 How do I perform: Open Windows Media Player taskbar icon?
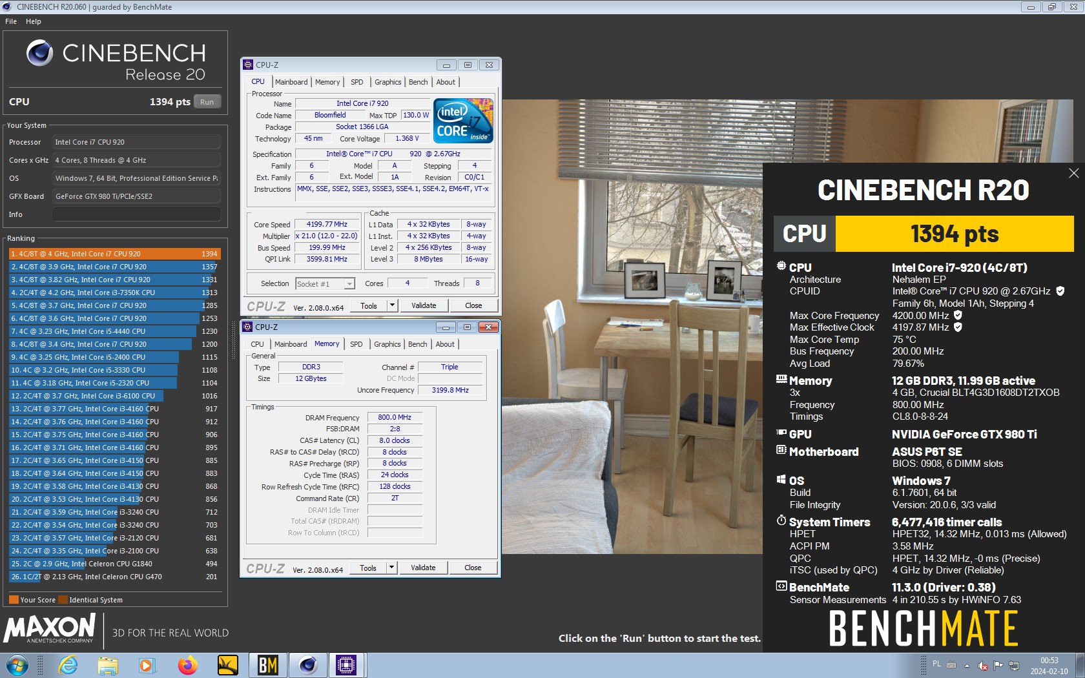pos(147,664)
